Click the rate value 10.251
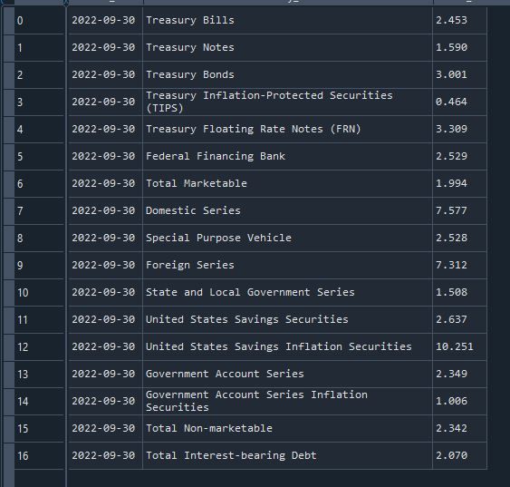Viewport: 510px width, 487px height. pyautogui.click(x=459, y=346)
